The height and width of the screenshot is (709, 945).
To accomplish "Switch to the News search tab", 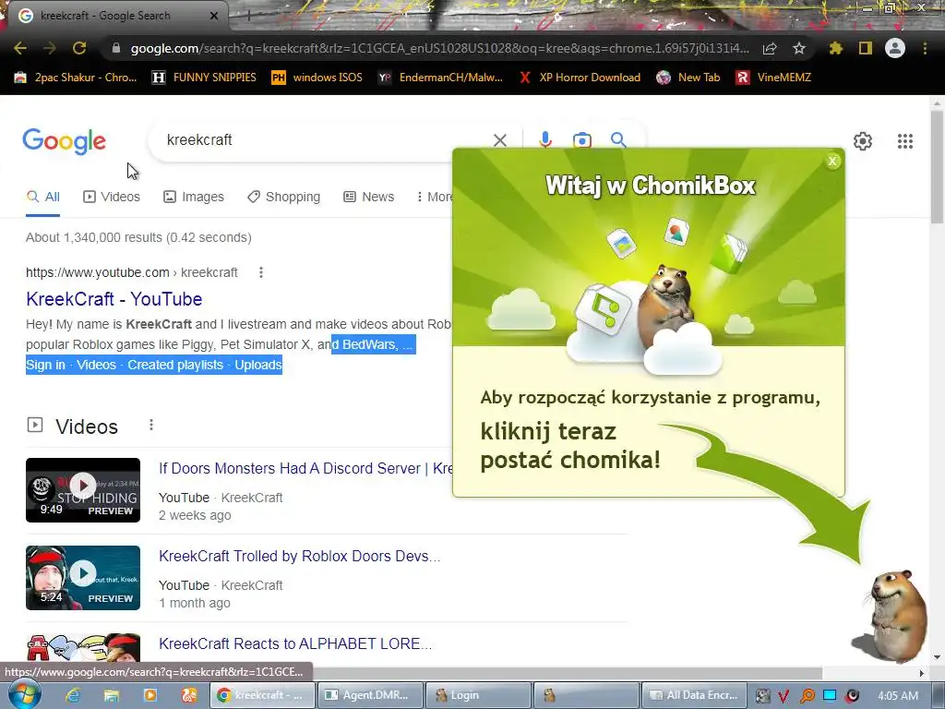I will 368,198.
